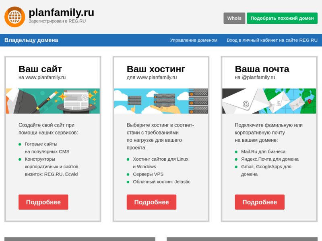Click 'Конструкторы корпоративных и сайтов визиток' item

[x=52, y=167]
